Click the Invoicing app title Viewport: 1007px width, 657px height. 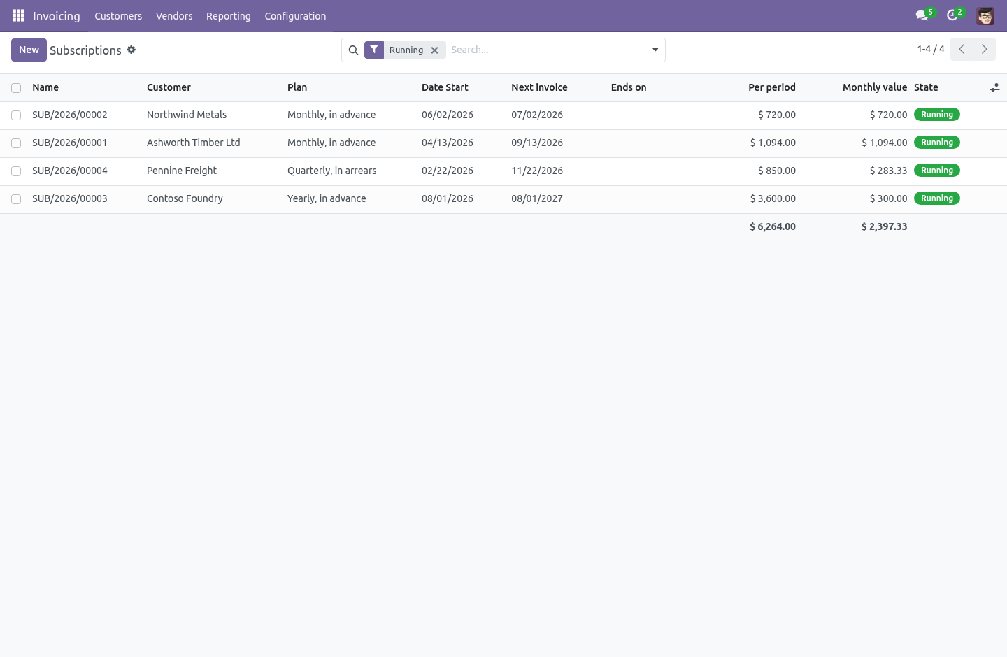click(57, 16)
